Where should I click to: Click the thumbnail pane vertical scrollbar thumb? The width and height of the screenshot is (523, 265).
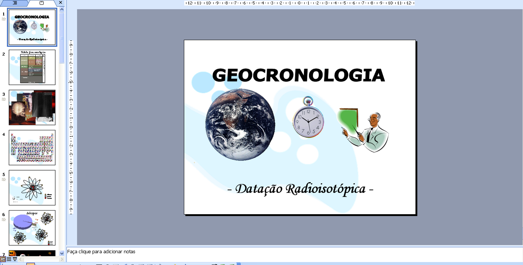62,38
